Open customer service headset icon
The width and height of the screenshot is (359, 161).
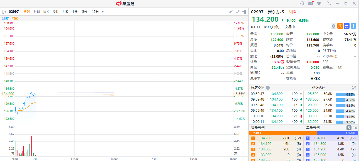click(302, 3)
